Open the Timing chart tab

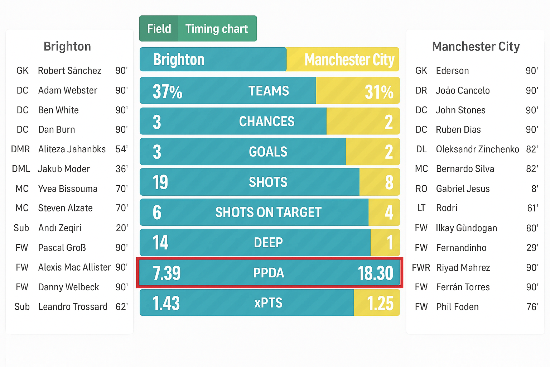click(217, 29)
